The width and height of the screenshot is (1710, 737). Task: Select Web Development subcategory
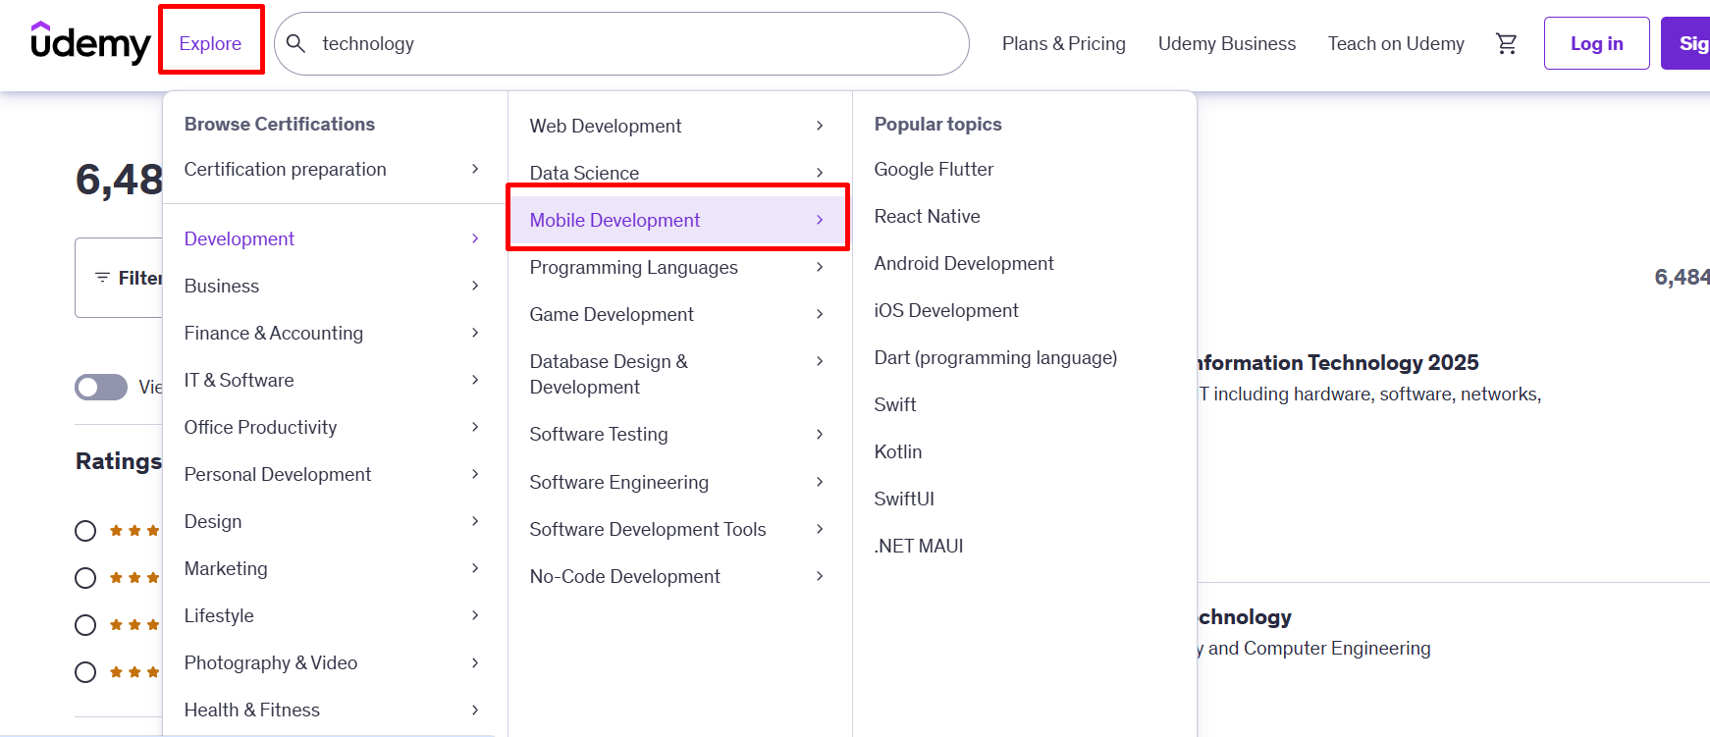[606, 126]
